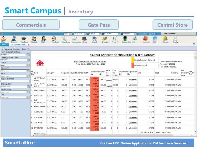
Task: Open the Office module icon
Action: coord(3,39)
